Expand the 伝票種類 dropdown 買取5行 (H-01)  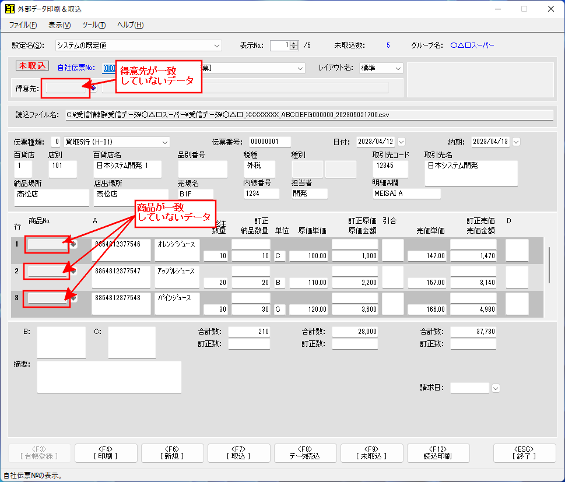[x=165, y=142]
